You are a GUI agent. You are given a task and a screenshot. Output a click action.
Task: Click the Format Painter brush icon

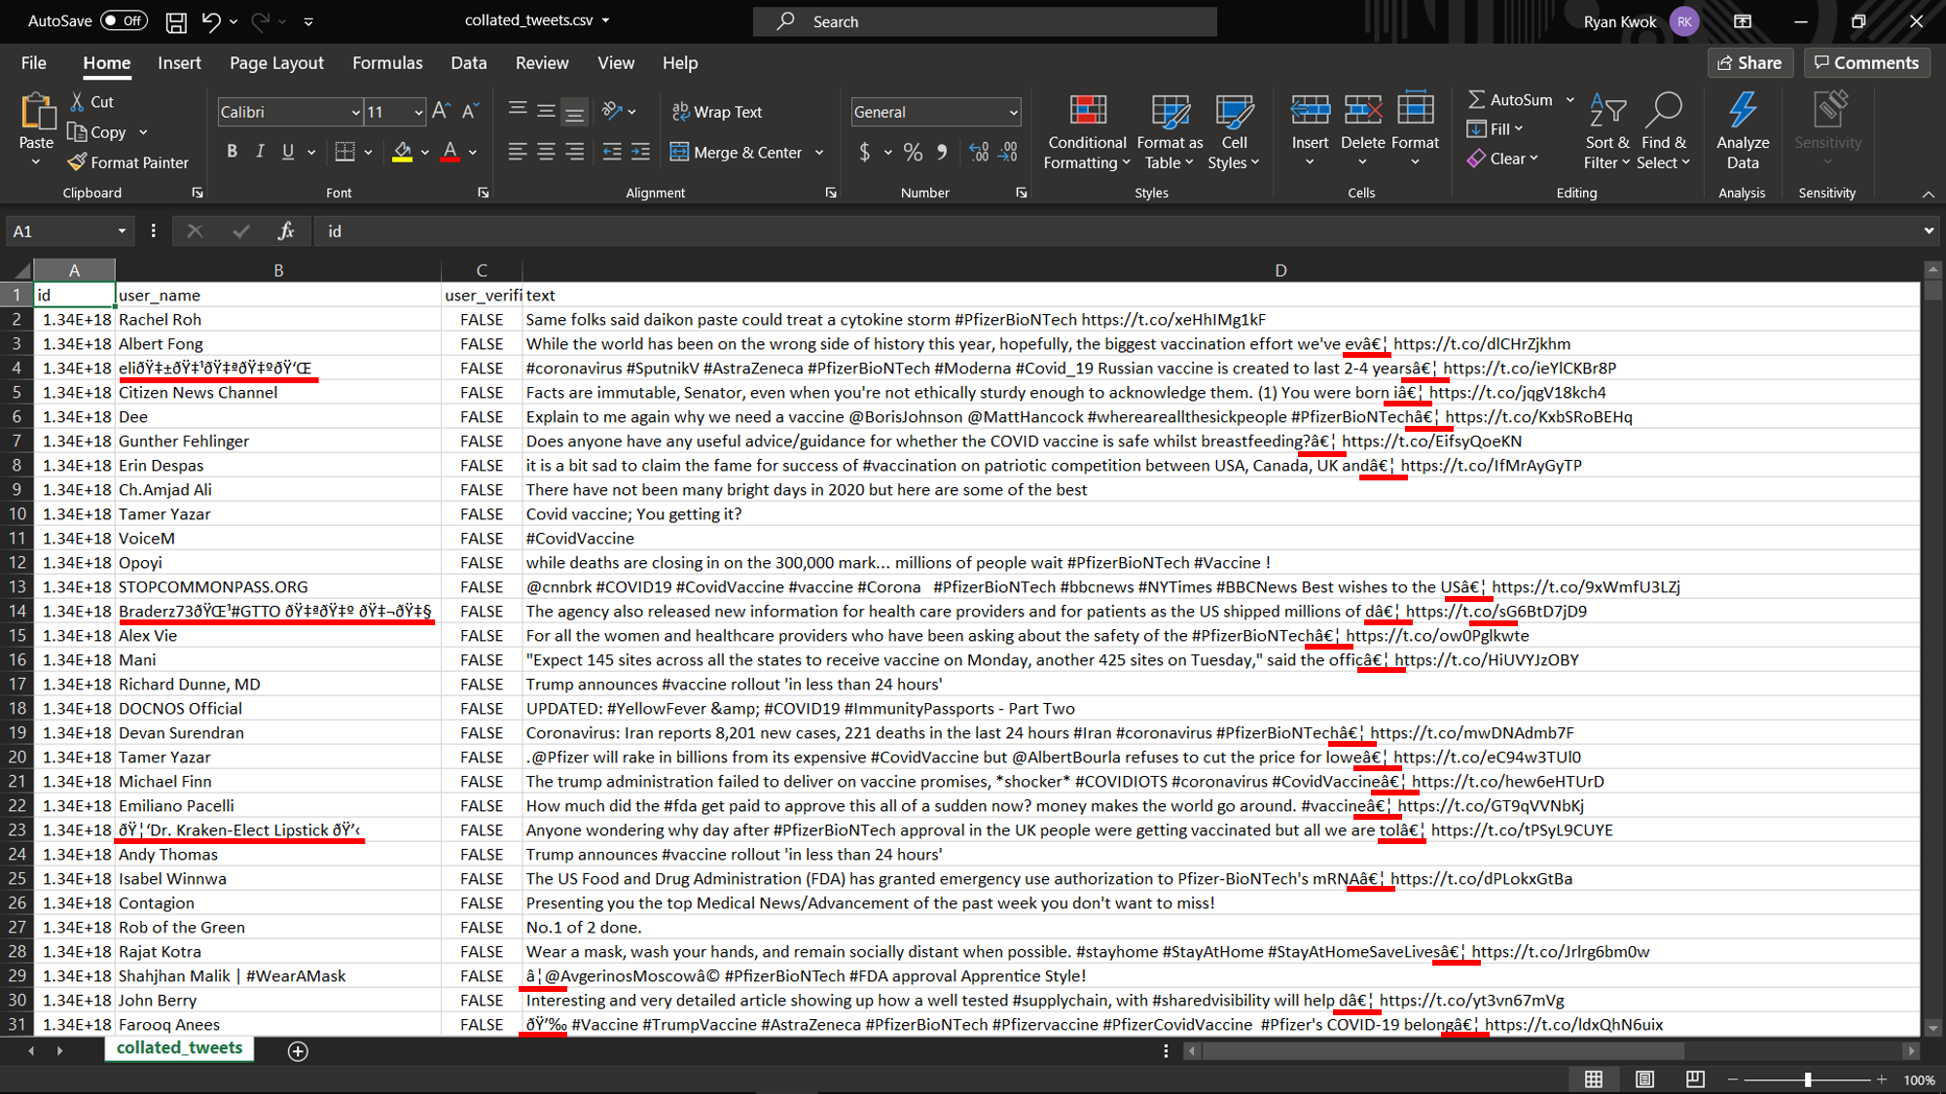tap(77, 162)
